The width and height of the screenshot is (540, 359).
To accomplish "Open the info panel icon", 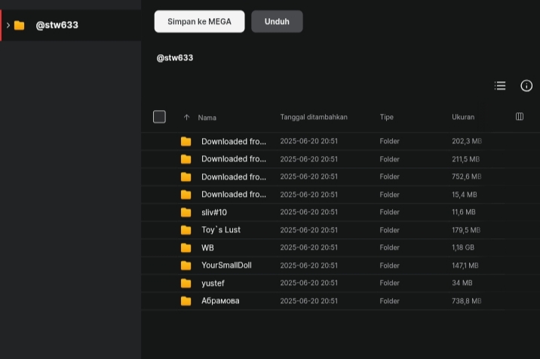I will [526, 86].
